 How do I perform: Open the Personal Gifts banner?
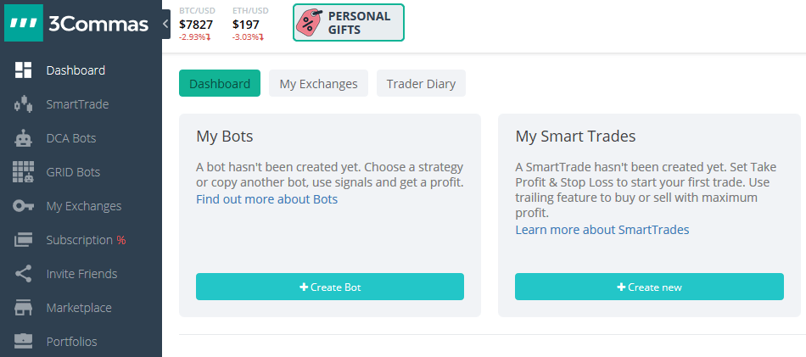click(349, 23)
